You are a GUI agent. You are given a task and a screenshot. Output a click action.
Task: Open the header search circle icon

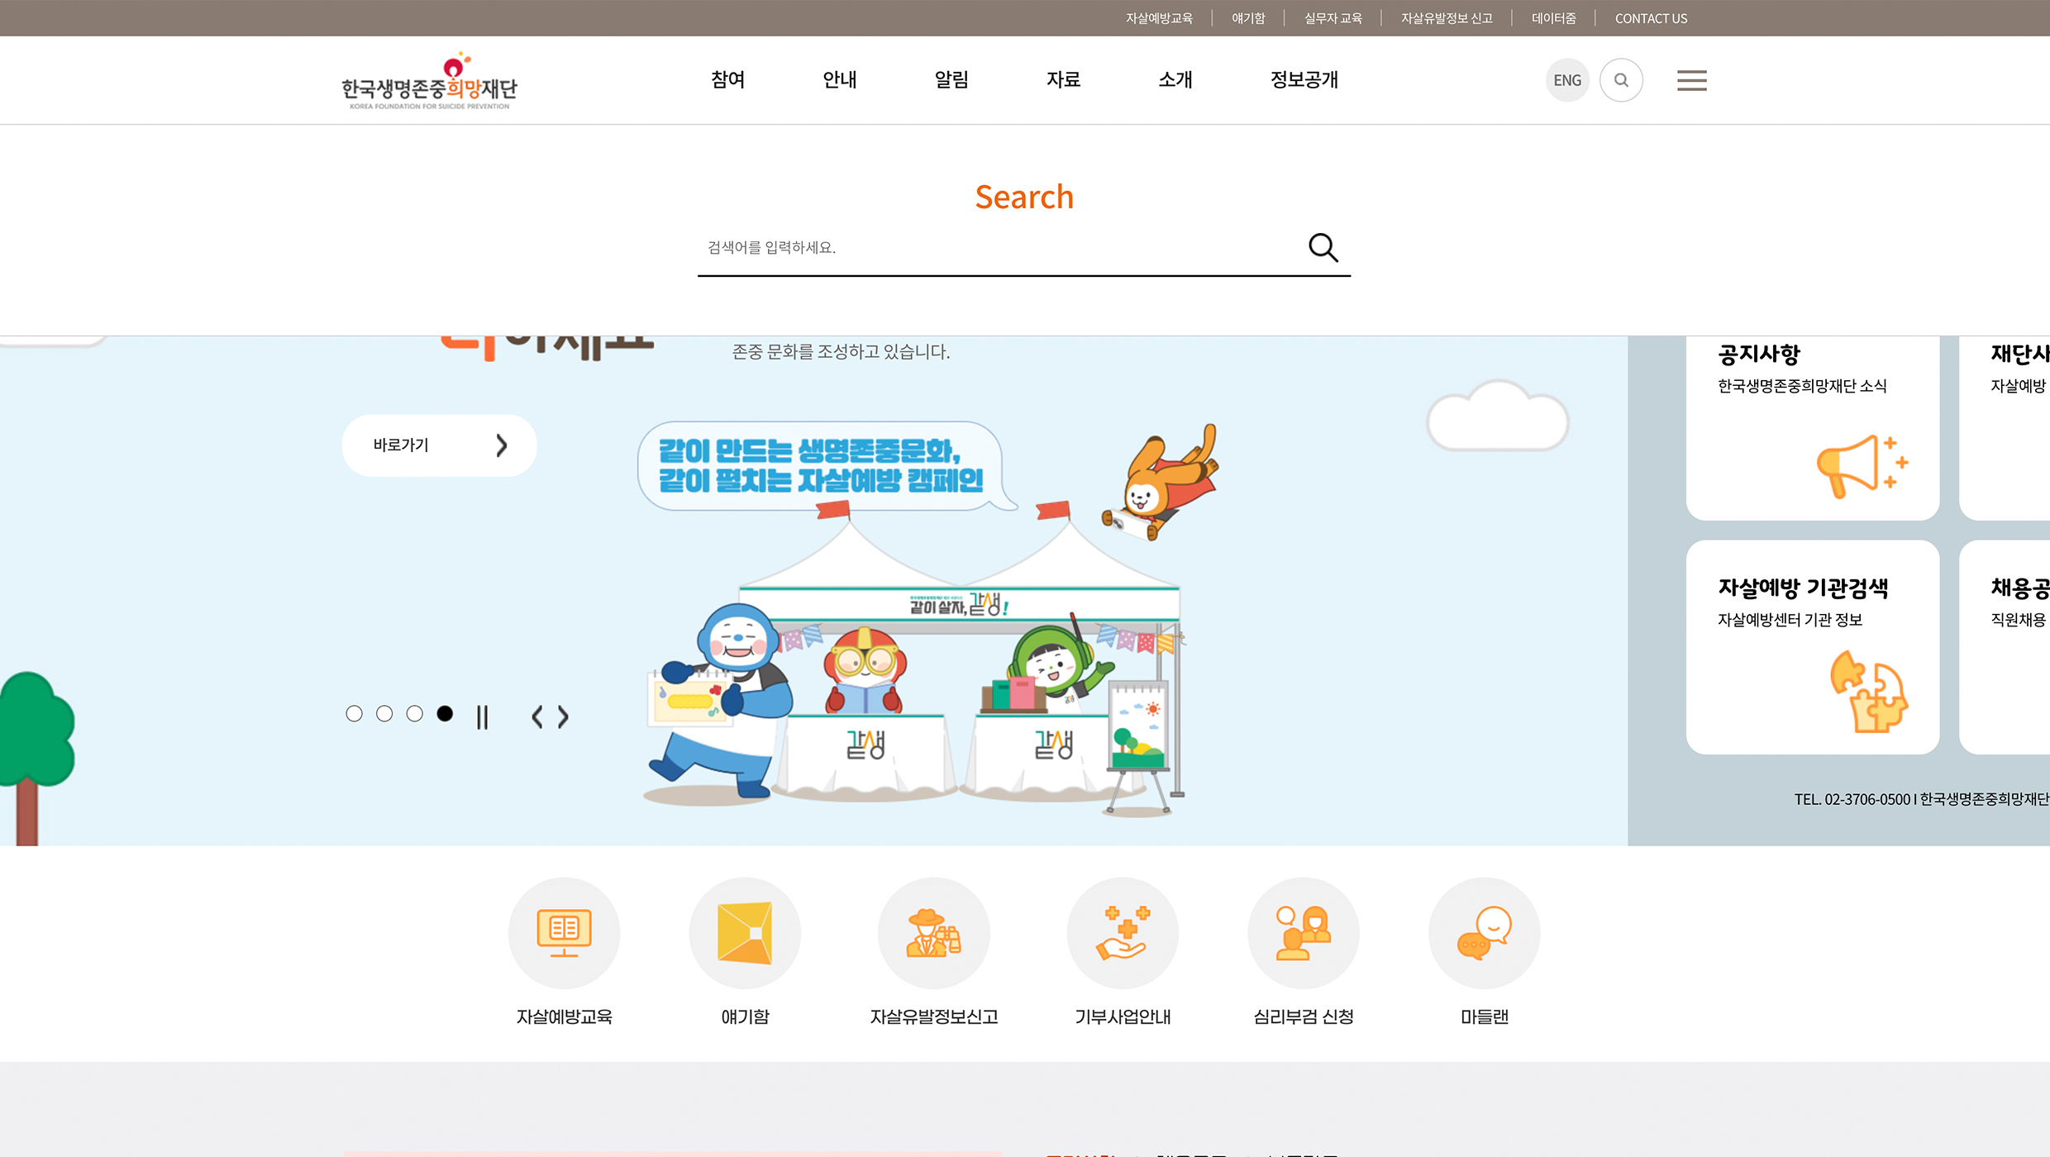1621,80
